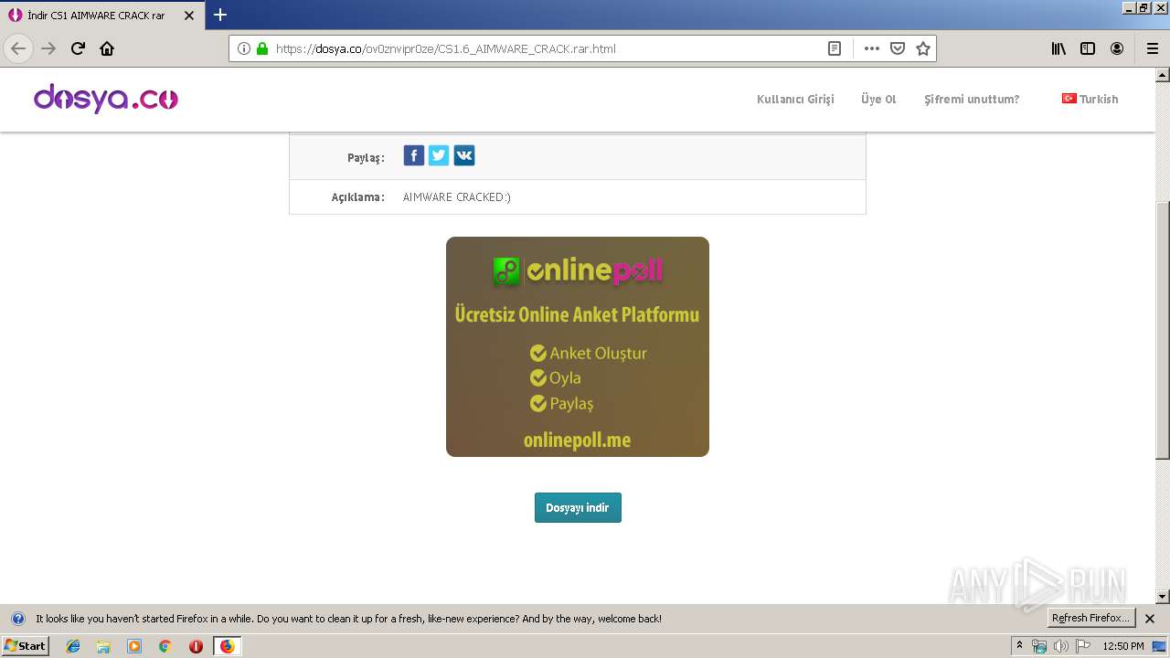Click the dosya.co site logo
Screen dimensions: 1170x658
[x=106, y=99]
